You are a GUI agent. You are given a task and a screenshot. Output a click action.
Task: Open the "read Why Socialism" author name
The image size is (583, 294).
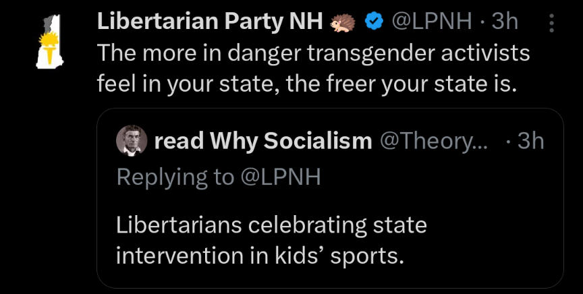tap(262, 140)
